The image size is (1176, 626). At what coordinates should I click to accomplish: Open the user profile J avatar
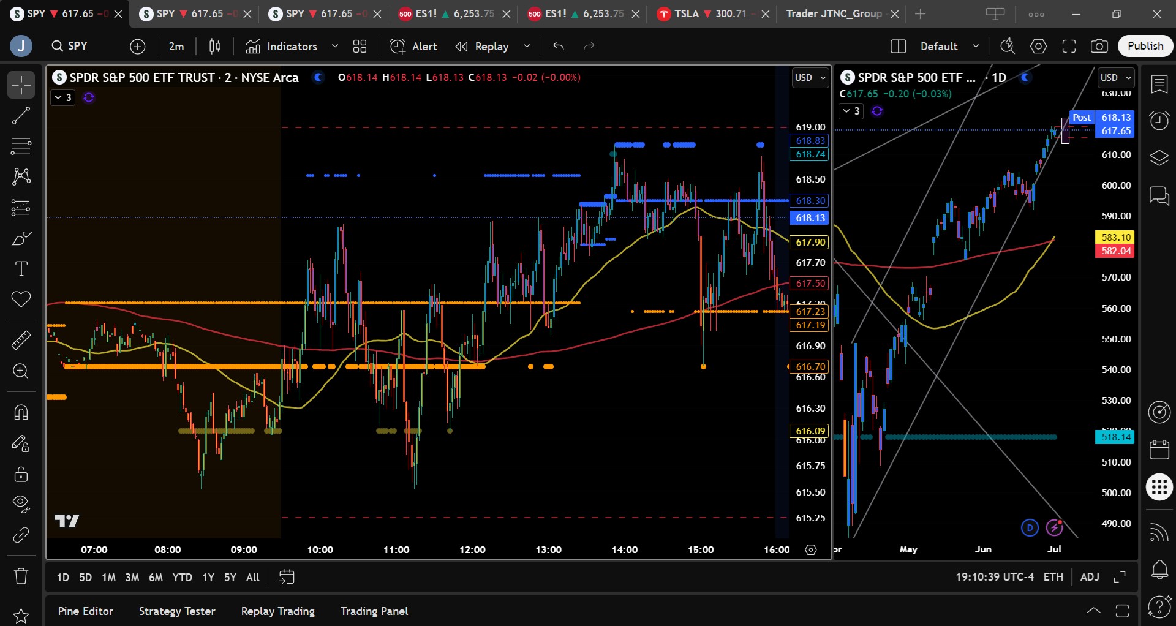(21, 46)
